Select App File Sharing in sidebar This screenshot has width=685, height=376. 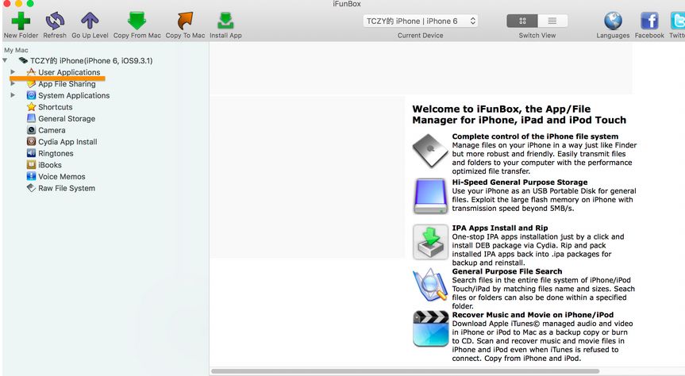67,84
